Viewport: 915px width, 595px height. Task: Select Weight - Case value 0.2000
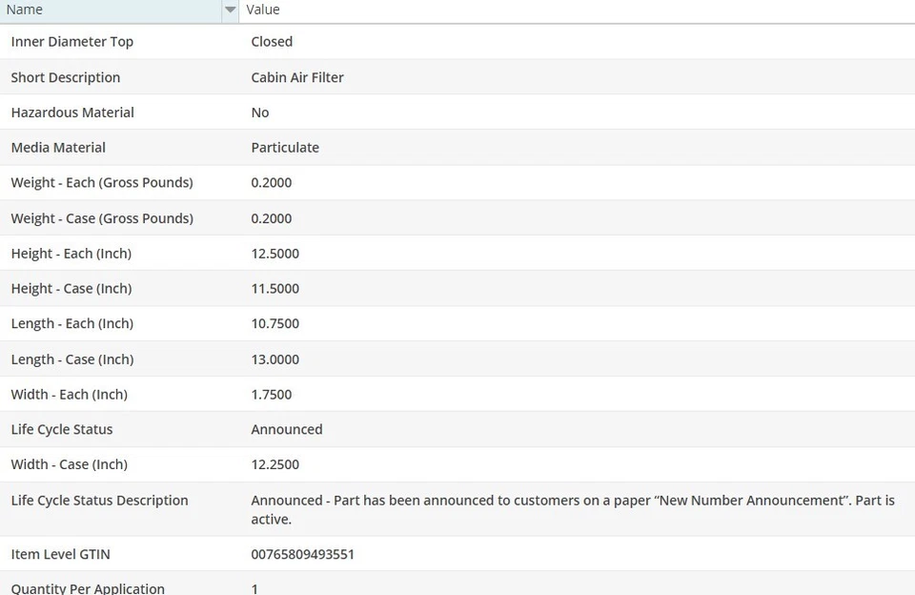coord(272,218)
